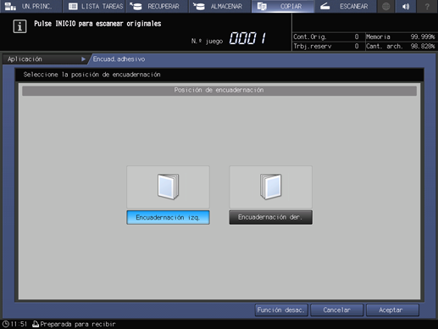Click the Cont.Orig. counter value
This screenshot has width=438, height=329.
(357, 36)
